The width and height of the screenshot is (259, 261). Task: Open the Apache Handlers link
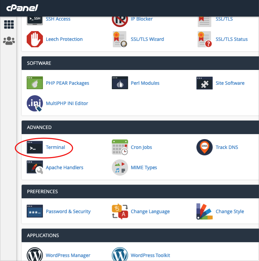pos(64,167)
